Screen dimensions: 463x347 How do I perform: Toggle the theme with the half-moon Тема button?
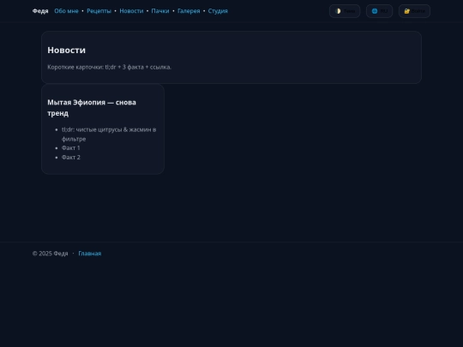[345, 11]
